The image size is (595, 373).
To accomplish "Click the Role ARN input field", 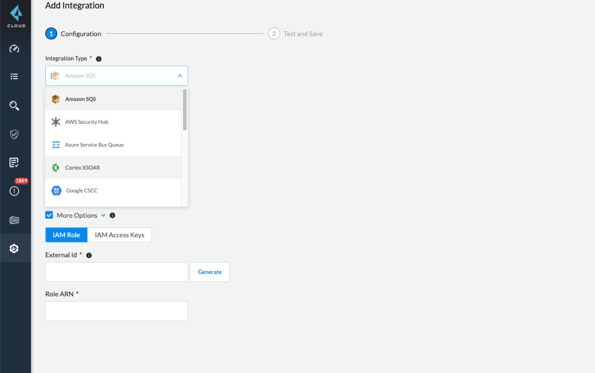I will (x=117, y=311).
